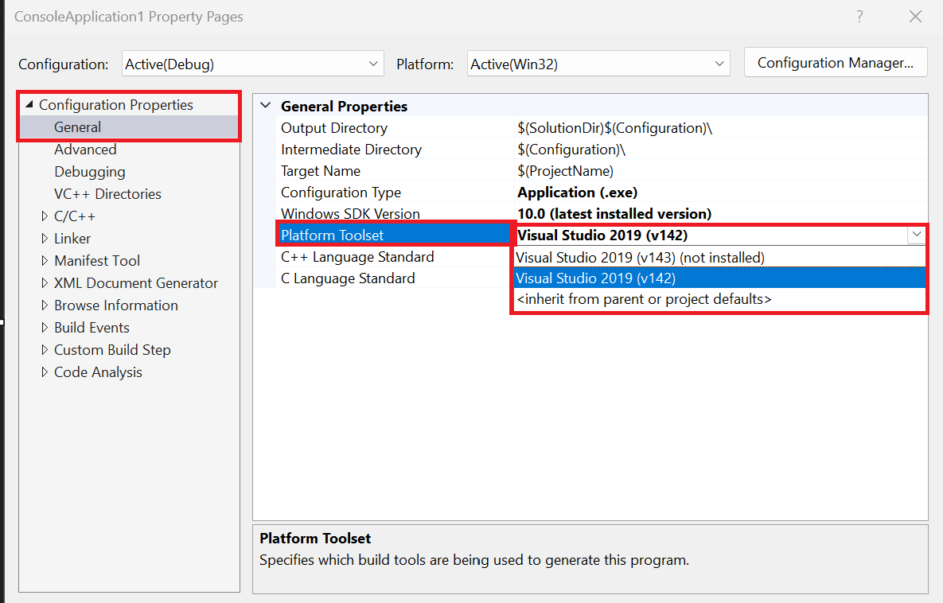
Task: Select the Windows SDK Version property row
Action: (602, 213)
